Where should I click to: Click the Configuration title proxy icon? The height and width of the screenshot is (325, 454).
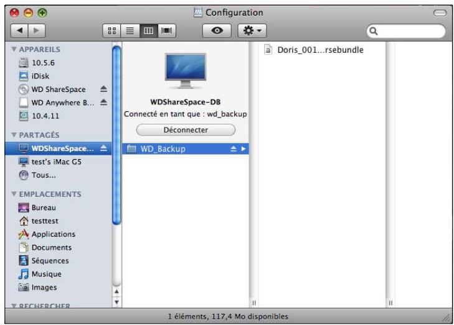[x=198, y=12]
